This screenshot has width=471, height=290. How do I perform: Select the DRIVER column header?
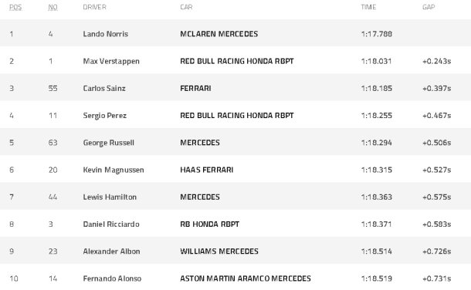point(94,7)
